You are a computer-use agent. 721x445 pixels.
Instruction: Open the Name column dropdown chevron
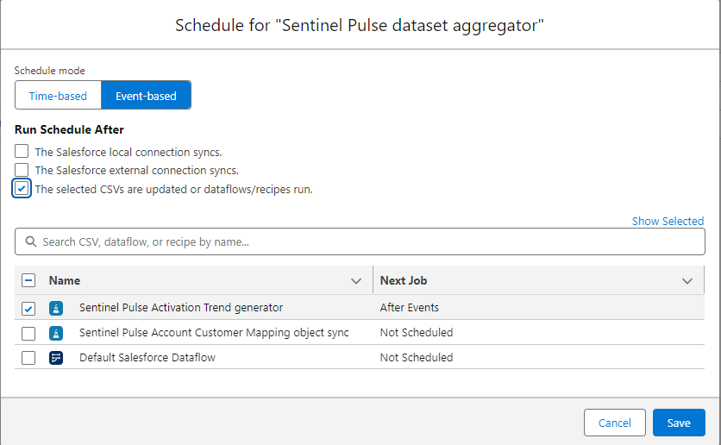point(356,281)
